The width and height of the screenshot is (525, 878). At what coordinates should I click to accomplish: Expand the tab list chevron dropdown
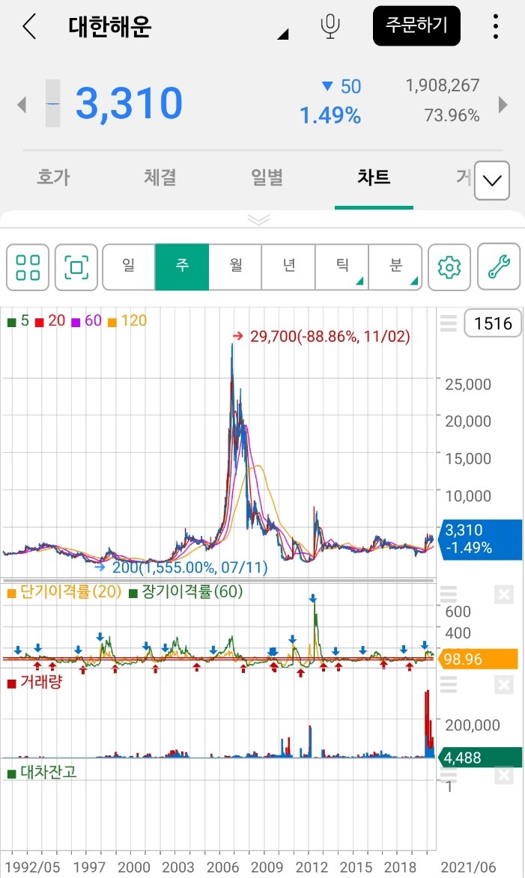click(492, 180)
